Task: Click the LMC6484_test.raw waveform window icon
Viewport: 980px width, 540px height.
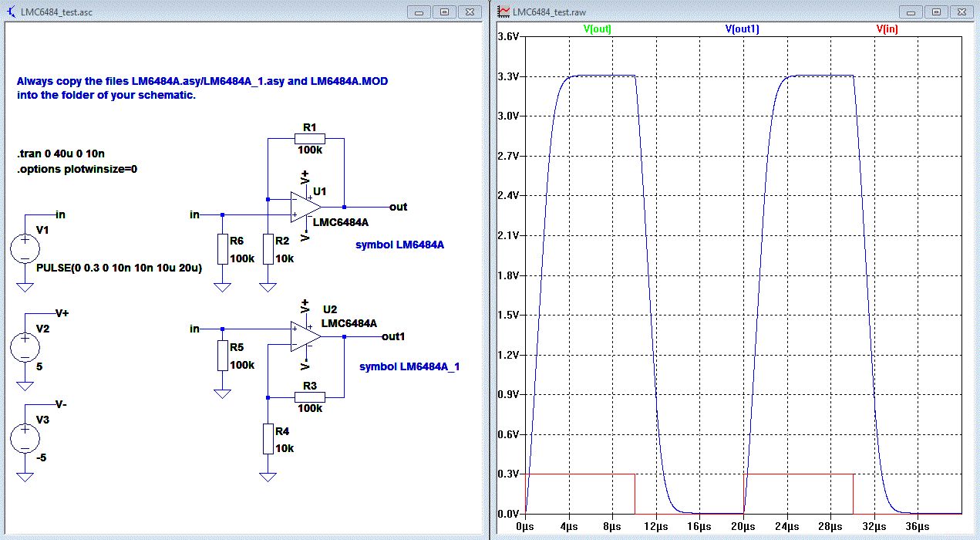Action: tap(503, 12)
